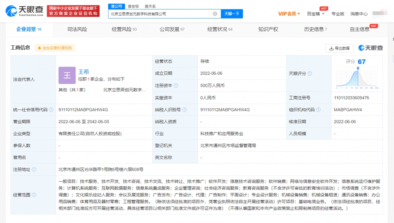Viewport: 394px width, 223px height.
Task: Select the 自主信息 tab
Action: pyautogui.click(x=360, y=30)
